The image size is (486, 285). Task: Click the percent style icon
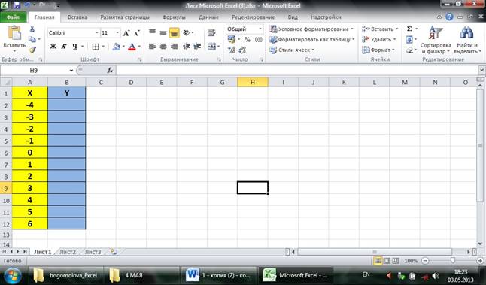coord(247,40)
